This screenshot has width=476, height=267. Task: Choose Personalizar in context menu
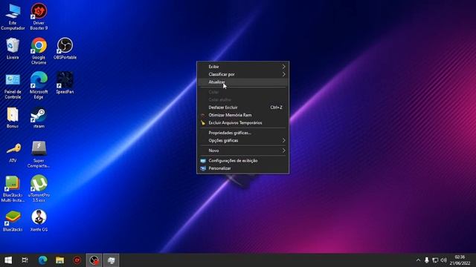243,168
